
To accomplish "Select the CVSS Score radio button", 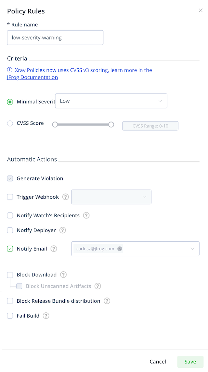I will pos(10,123).
